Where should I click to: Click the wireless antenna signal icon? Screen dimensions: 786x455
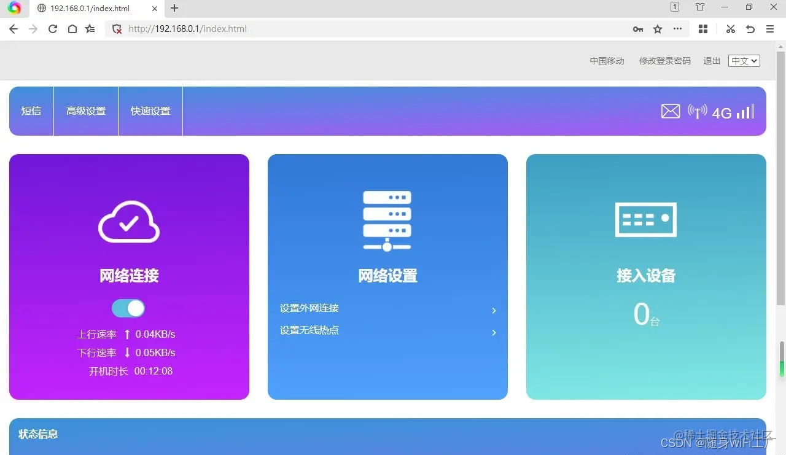pyautogui.click(x=697, y=111)
